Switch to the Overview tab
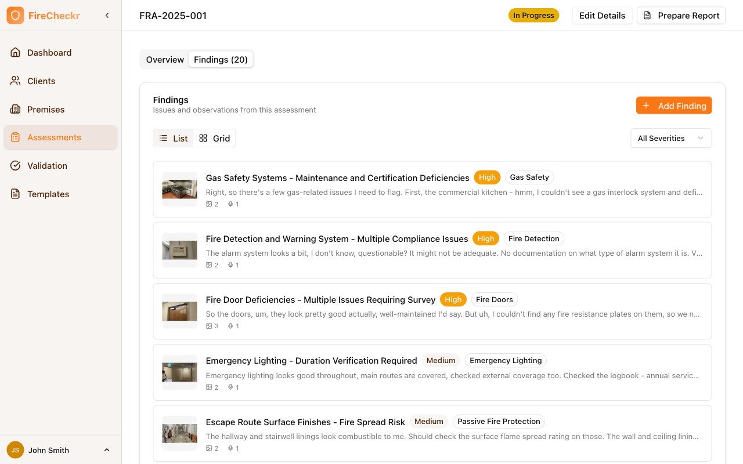This screenshot has width=743, height=464. tap(165, 59)
